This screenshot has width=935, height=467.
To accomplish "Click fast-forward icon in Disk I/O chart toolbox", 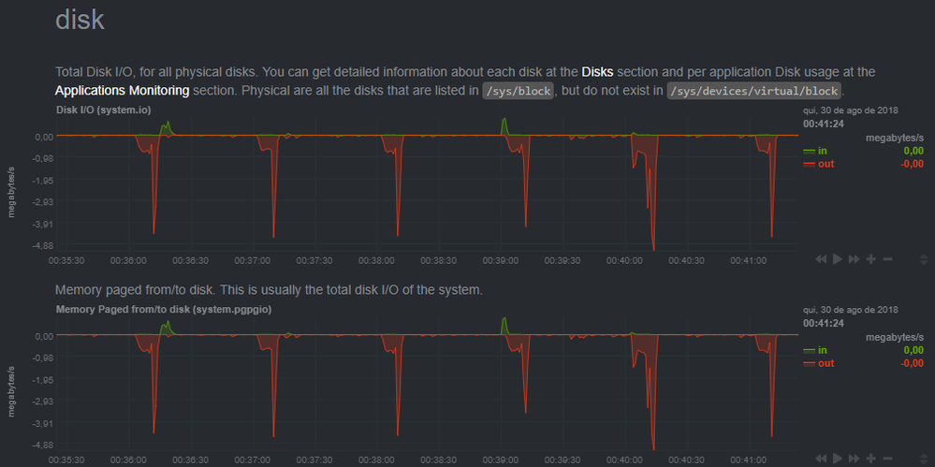I will [x=854, y=259].
